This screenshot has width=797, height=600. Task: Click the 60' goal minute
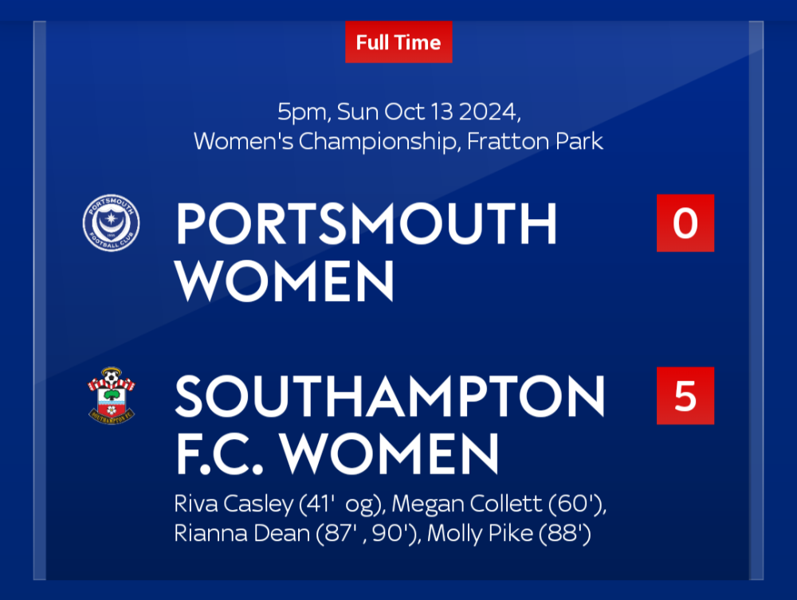click(568, 504)
